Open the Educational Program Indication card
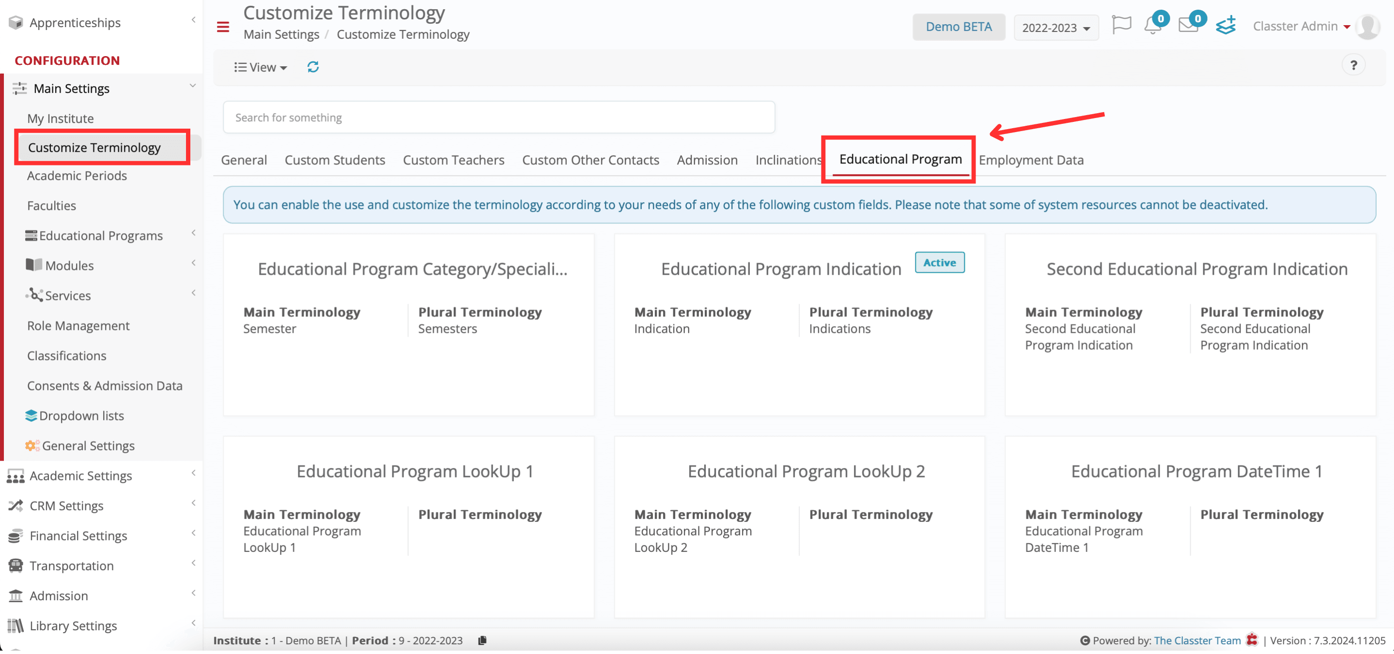 click(x=799, y=325)
